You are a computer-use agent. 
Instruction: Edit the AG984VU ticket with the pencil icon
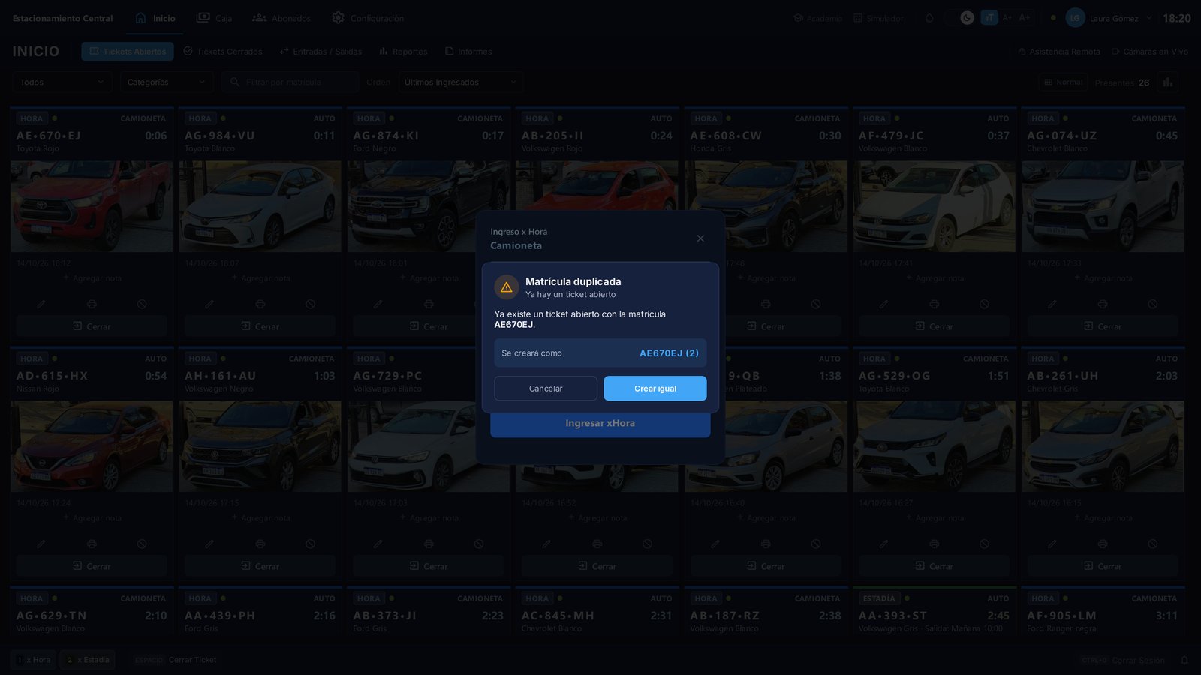[209, 304]
